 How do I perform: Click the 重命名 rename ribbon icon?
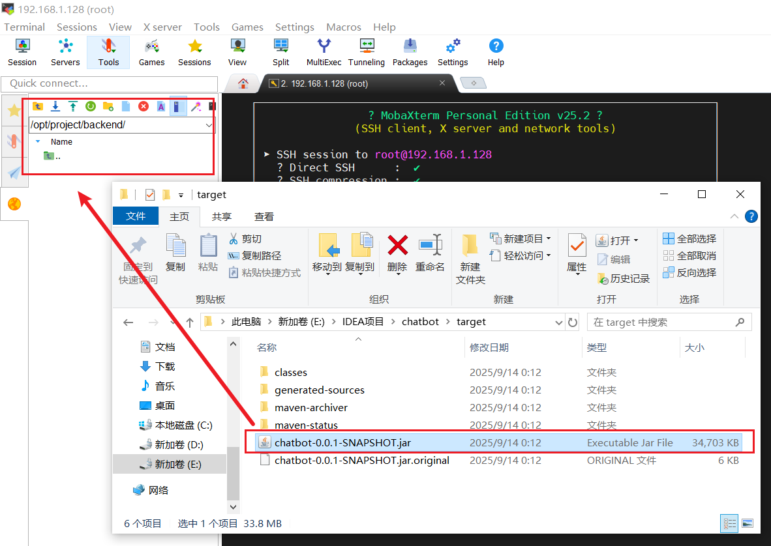coord(431,253)
